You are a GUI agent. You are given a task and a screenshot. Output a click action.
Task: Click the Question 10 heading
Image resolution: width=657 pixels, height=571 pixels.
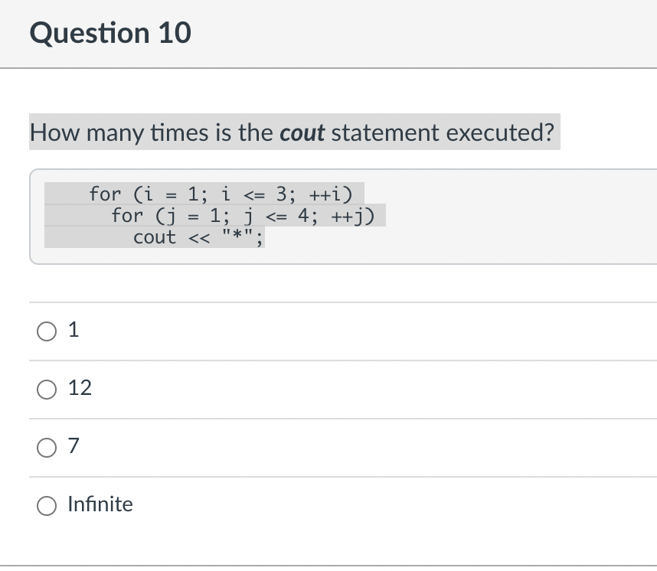(110, 33)
